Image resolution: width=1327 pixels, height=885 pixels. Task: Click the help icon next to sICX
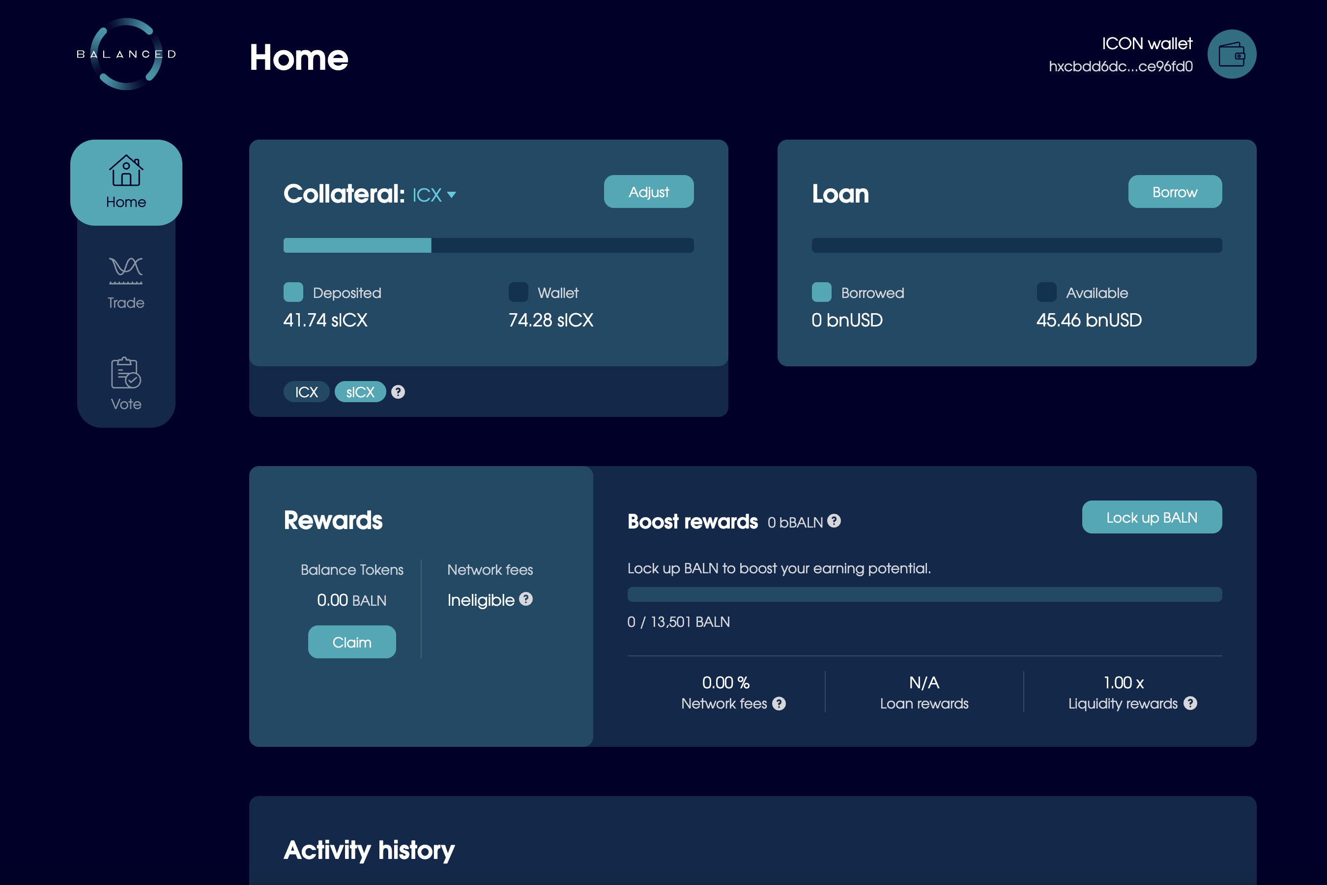click(399, 392)
